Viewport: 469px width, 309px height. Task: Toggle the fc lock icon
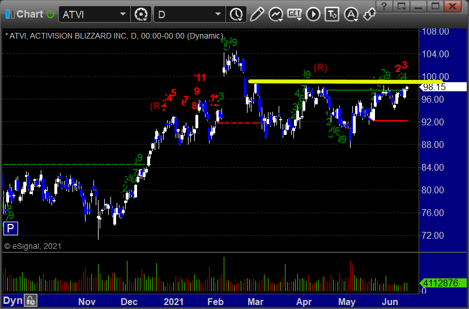[31, 300]
